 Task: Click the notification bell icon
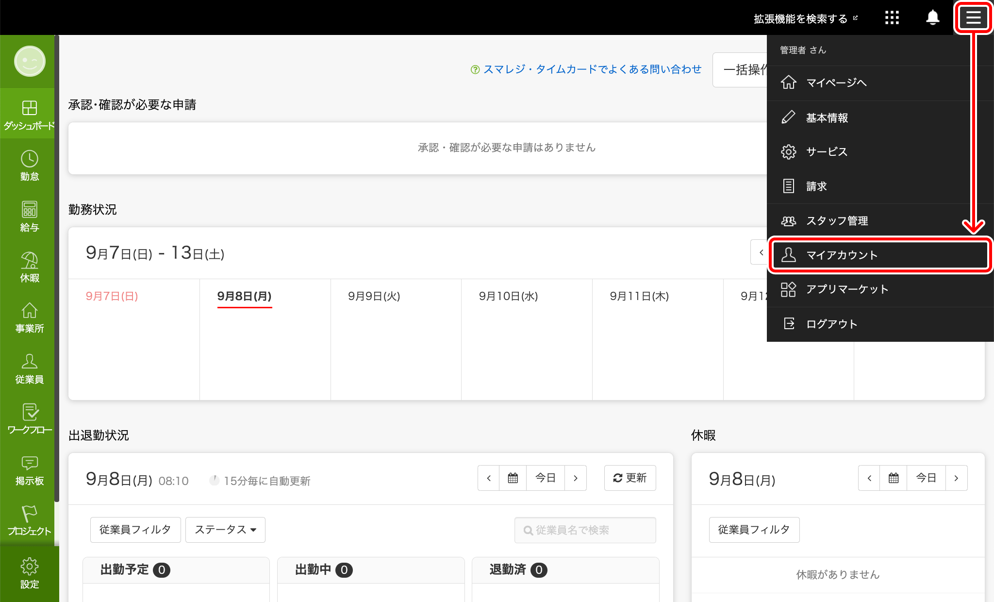(933, 17)
